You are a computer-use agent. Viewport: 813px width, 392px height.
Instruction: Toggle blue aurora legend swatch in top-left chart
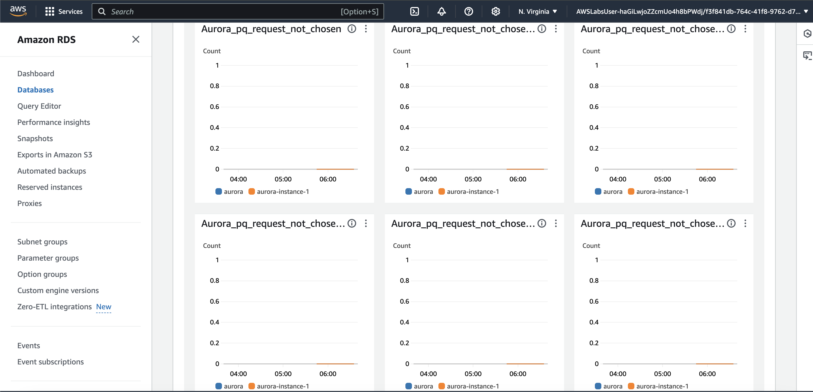[x=218, y=191]
